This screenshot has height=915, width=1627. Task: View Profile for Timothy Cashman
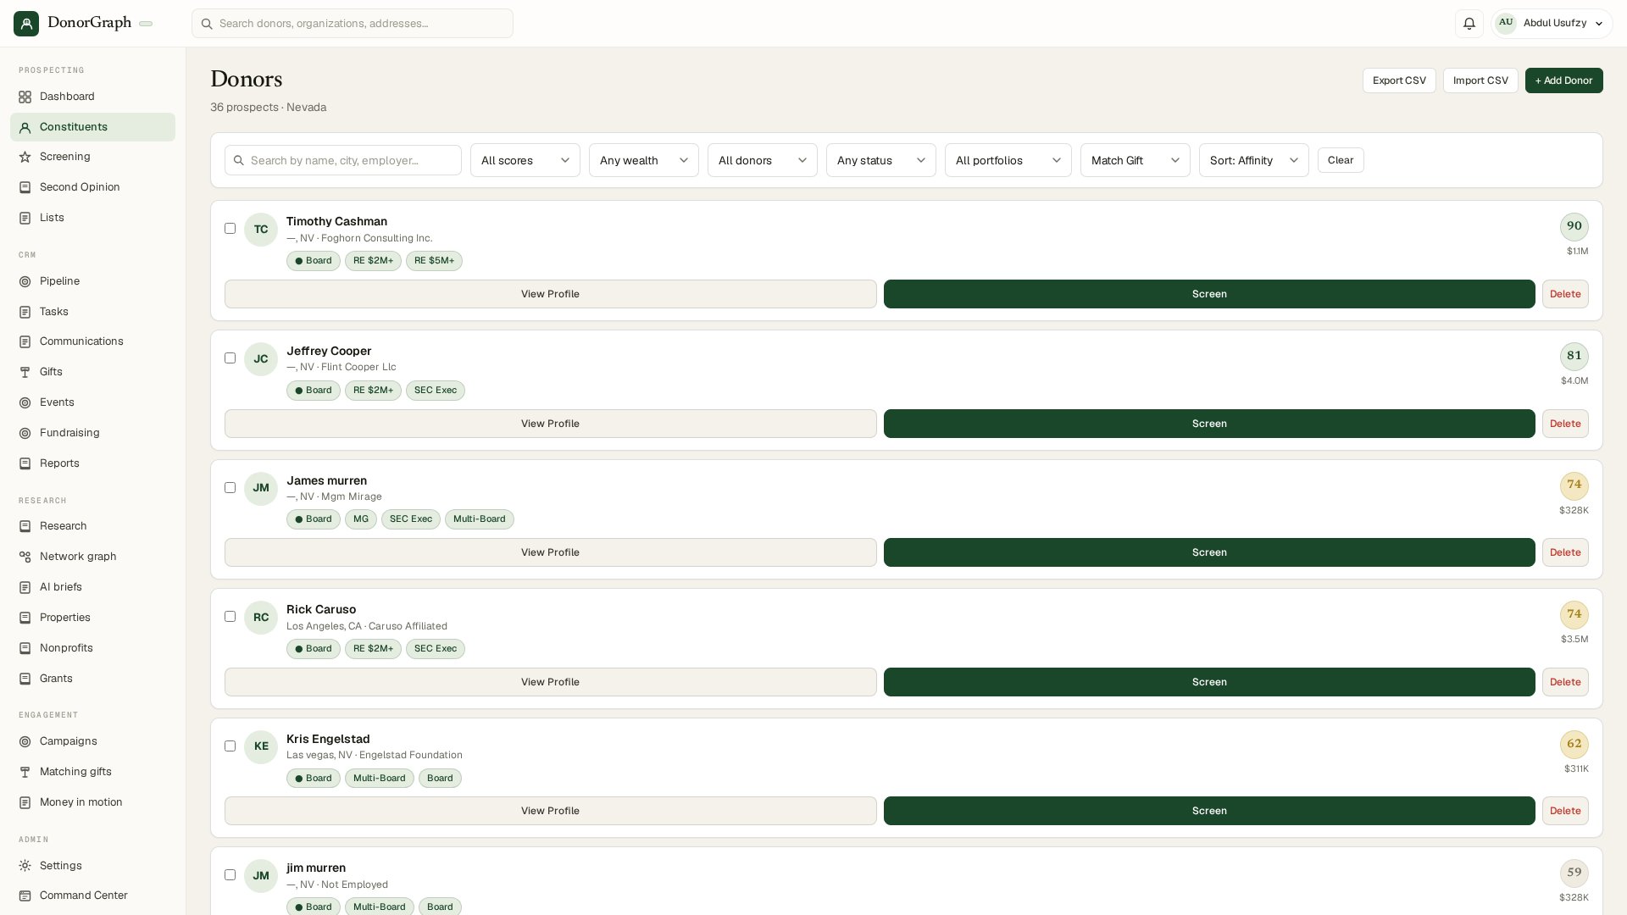point(550,294)
